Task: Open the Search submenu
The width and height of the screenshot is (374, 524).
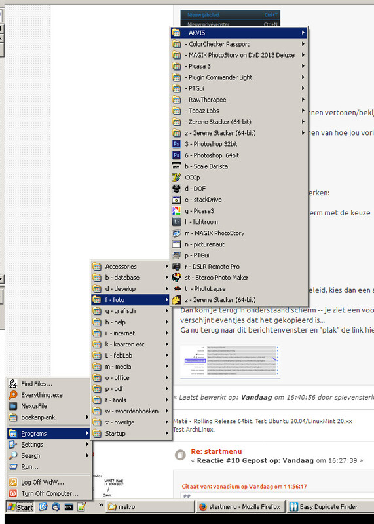Action: [x=49, y=455]
